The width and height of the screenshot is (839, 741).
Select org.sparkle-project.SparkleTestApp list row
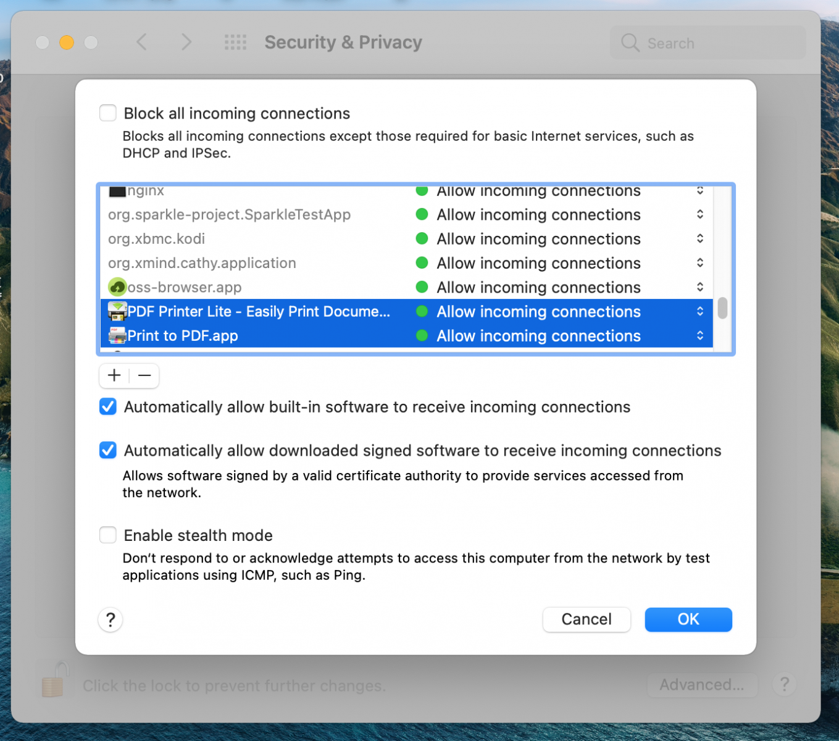406,214
